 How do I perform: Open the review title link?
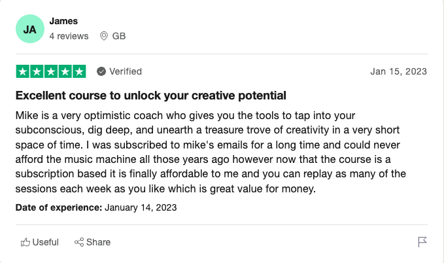(150, 96)
